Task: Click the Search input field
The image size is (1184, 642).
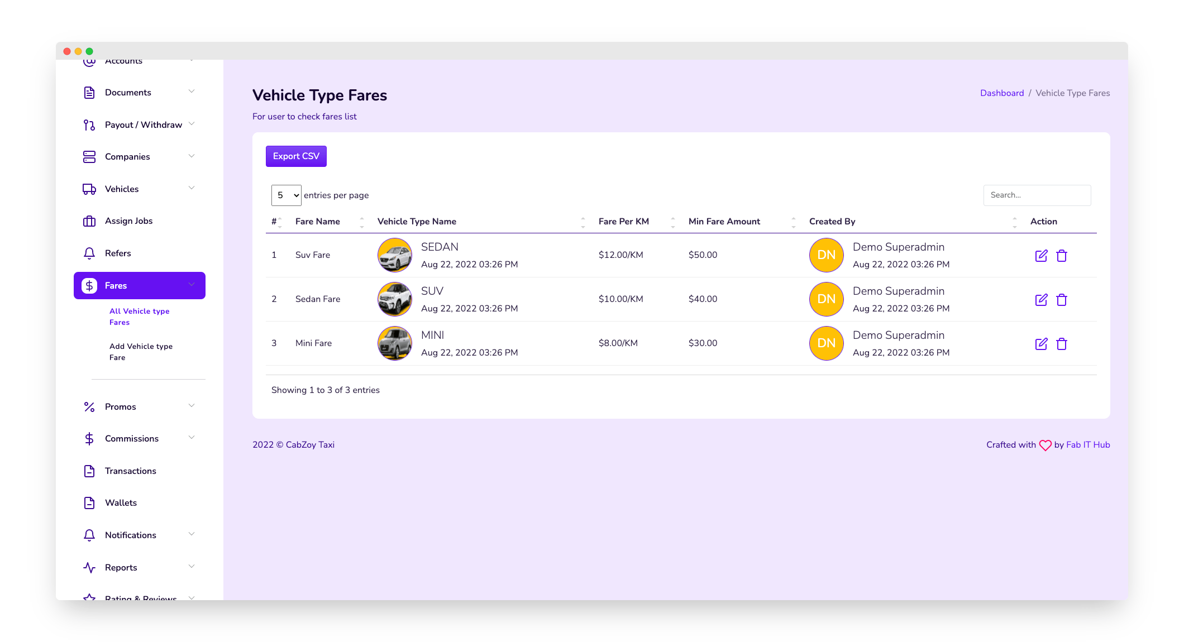Action: tap(1037, 195)
